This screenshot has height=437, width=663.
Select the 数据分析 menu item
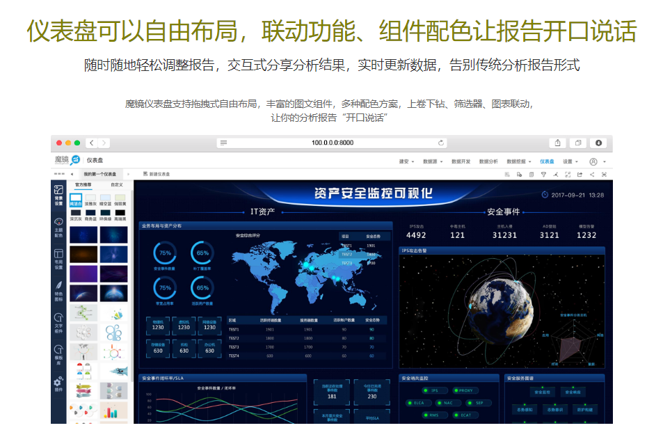(488, 161)
